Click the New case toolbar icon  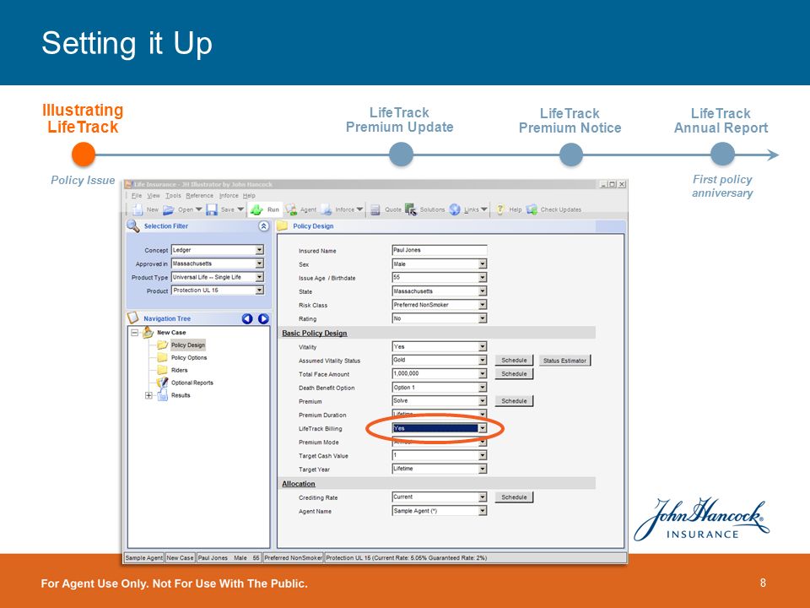point(137,209)
